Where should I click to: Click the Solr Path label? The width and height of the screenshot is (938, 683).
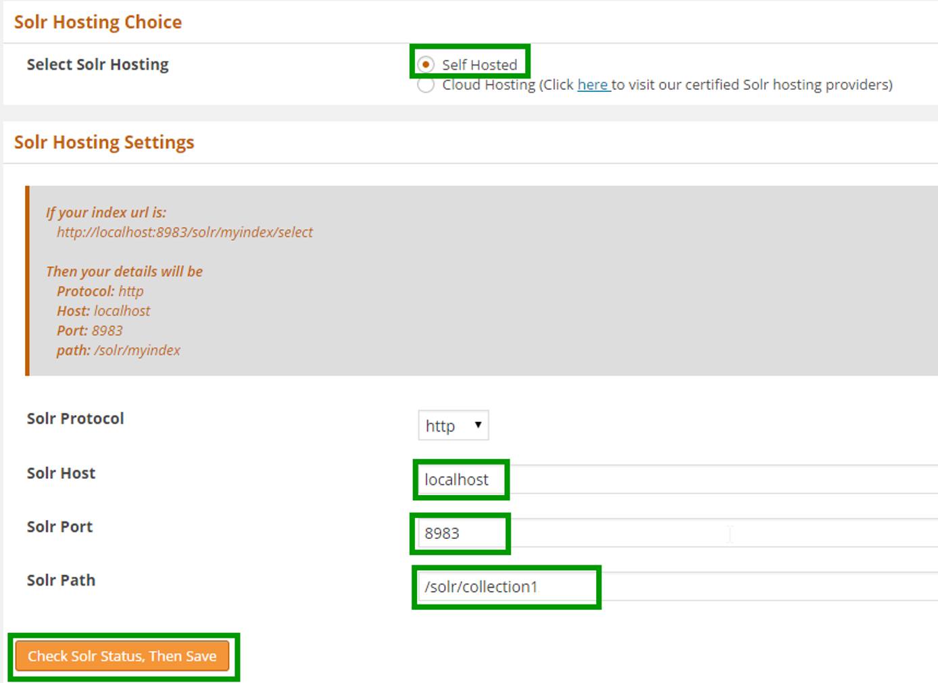click(61, 580)
